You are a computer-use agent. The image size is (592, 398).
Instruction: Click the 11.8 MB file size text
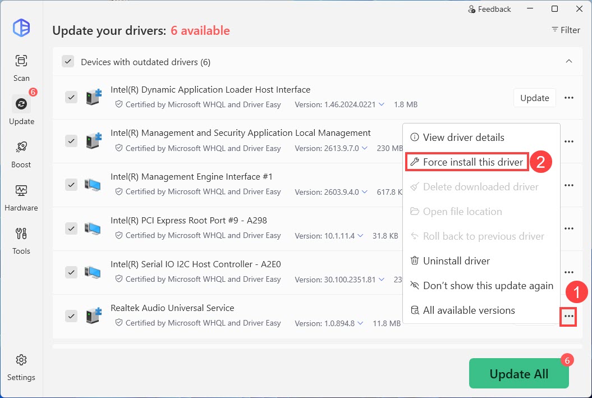click(387, 323)
